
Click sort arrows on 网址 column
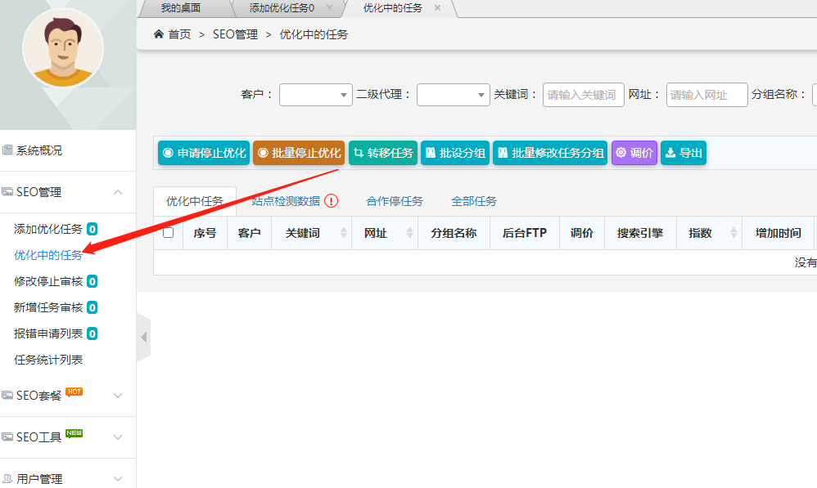(408, 233)
